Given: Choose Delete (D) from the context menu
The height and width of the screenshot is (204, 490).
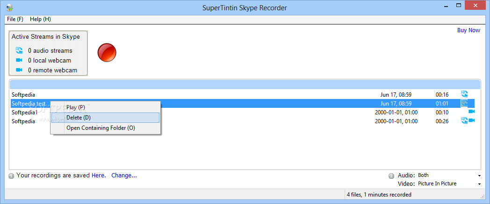Looking at the screenshot, I should click(x=106, y=118).
